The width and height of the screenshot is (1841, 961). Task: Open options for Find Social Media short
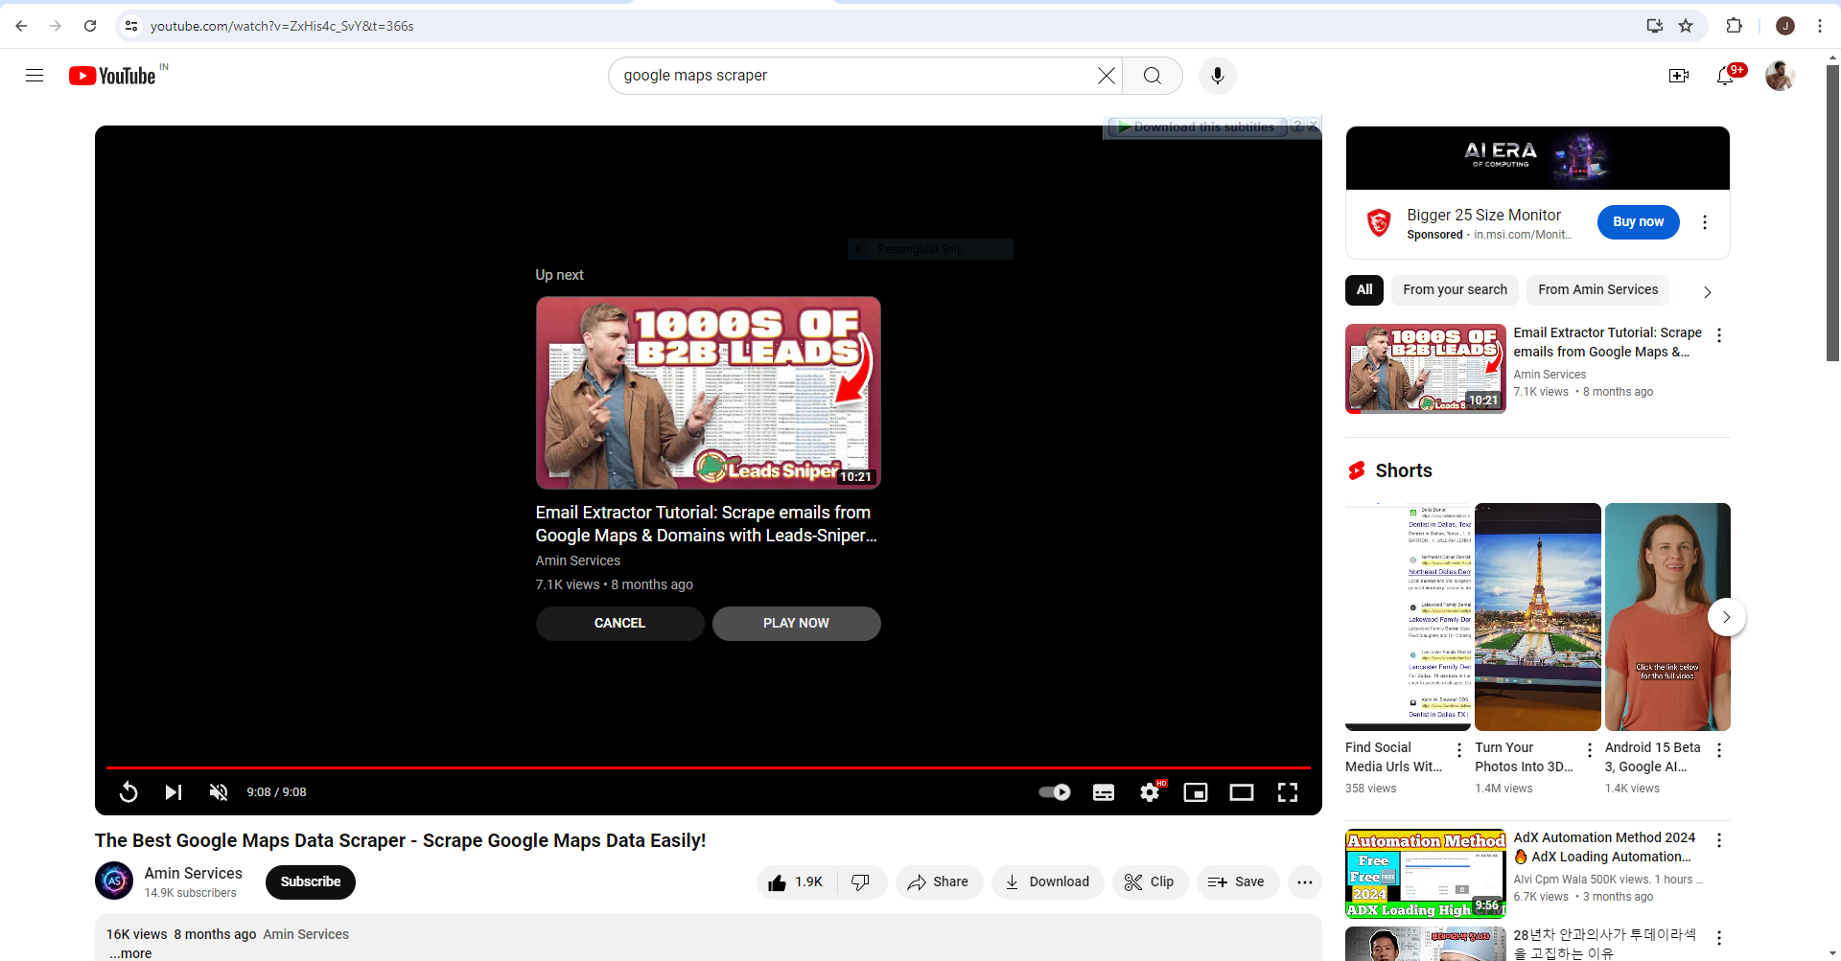pos(1459,750)
